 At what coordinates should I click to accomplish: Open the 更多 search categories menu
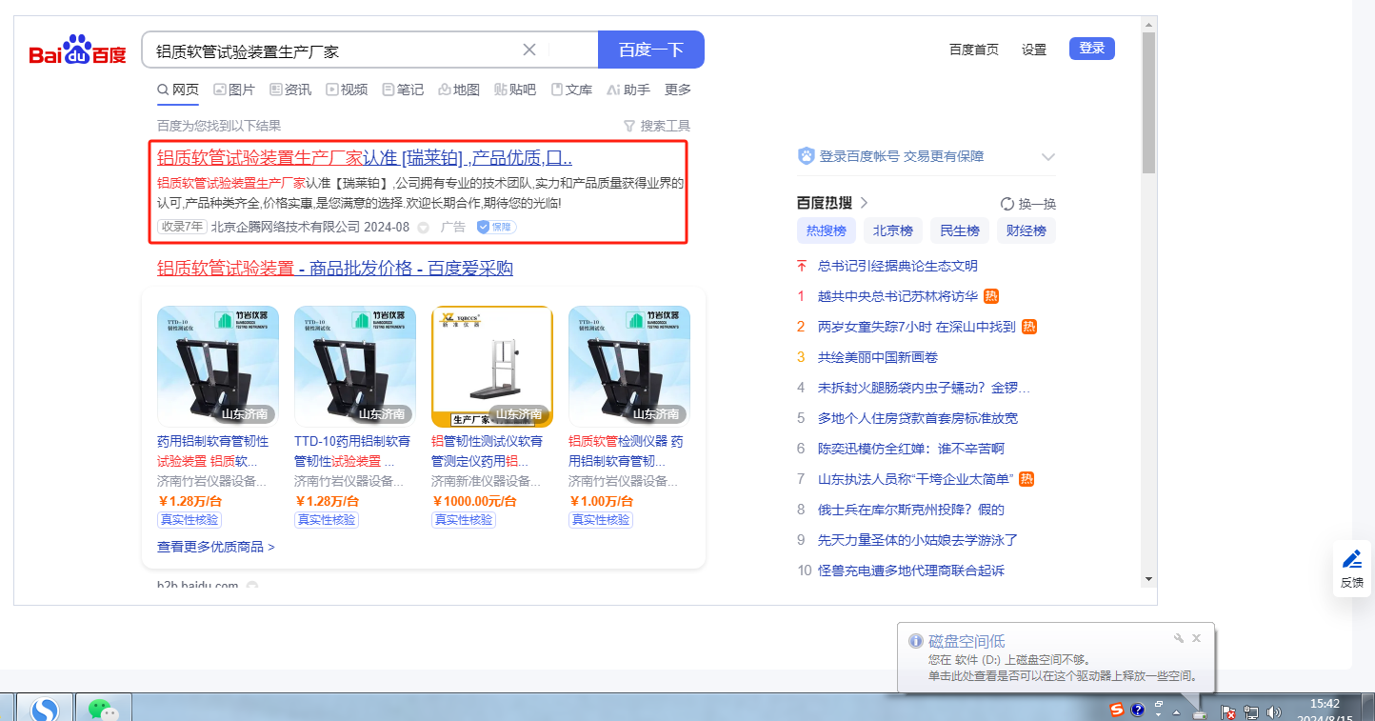(x=678, y=90)
